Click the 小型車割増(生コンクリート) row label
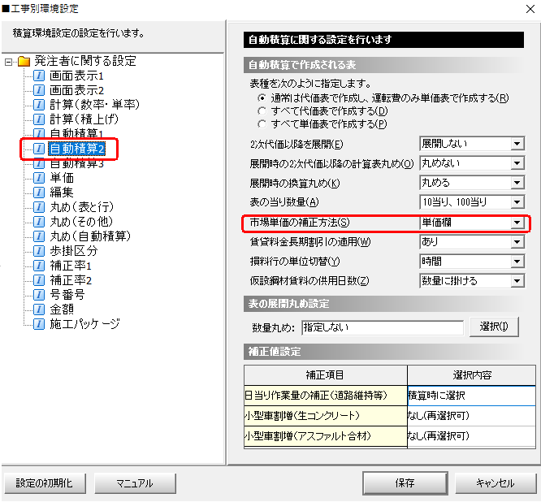 pyautogui.click(x=326, y=416)
